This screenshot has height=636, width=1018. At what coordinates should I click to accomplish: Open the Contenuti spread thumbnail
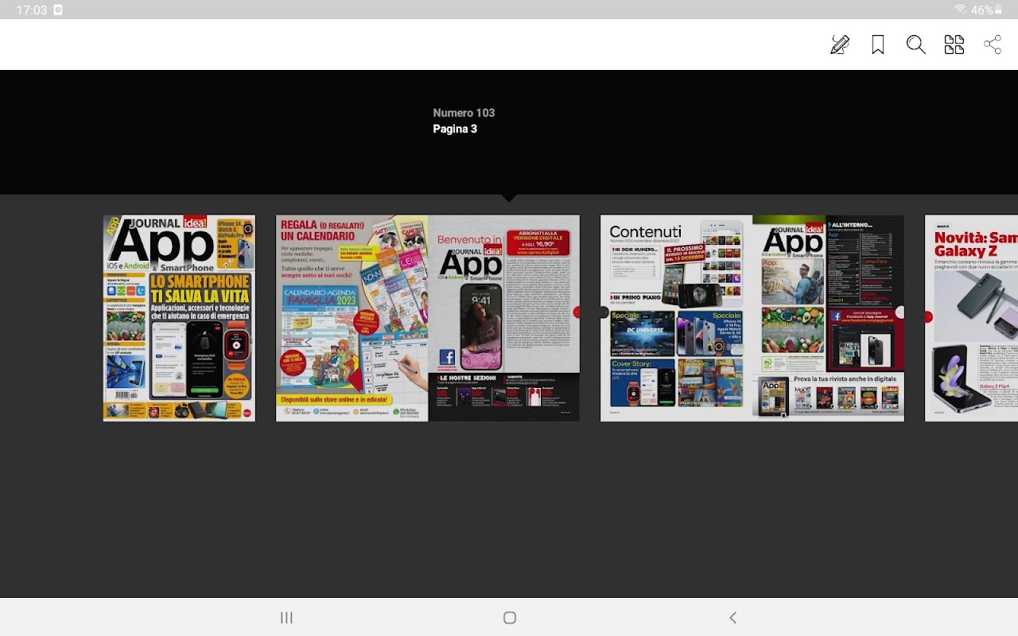tap(752, 318)
